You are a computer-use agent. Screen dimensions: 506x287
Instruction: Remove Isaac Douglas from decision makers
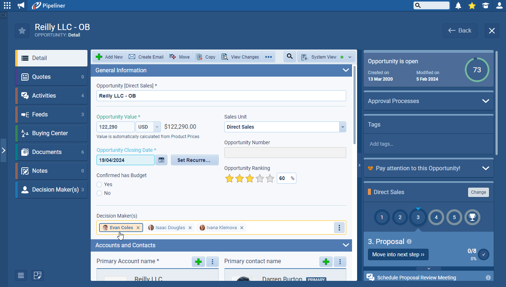click(x=190, y=228)
